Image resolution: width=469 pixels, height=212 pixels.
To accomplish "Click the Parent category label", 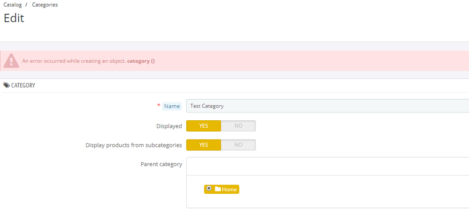I will pyautogui.click(x=161, y=164).
